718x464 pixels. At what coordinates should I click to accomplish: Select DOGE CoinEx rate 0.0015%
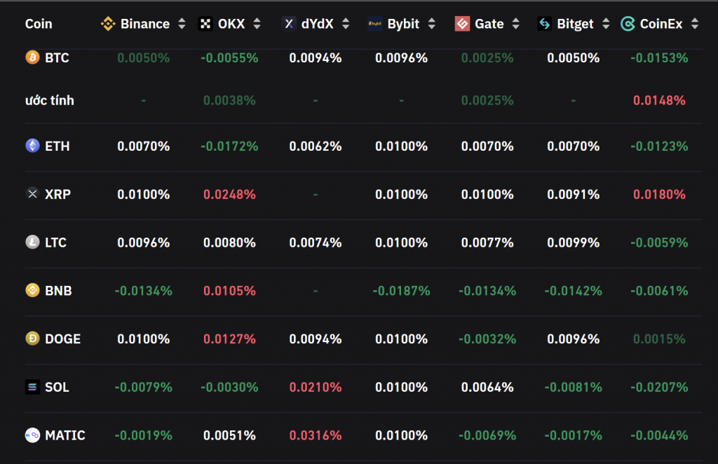pyautogui.click(x=659, y=339)
